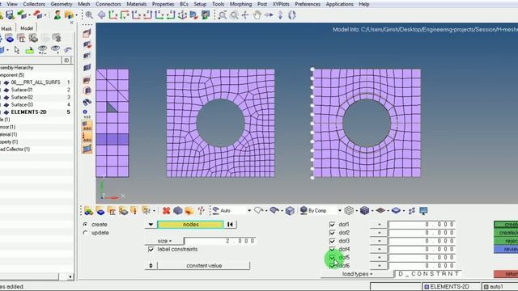Viewport: 518px width, 291px height.
Task: Click the constant value button
Action: tap(203, 266)
